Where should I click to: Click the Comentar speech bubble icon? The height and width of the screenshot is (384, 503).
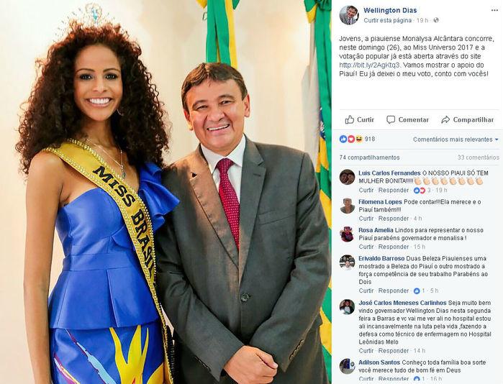point(391,120)
